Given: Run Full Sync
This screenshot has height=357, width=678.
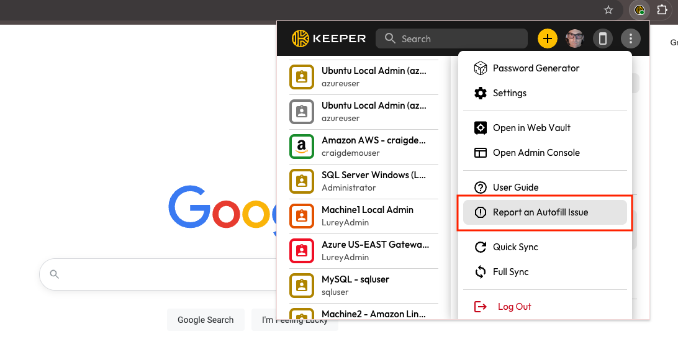Looking at the screenshot, I should [x=510, y=272].
